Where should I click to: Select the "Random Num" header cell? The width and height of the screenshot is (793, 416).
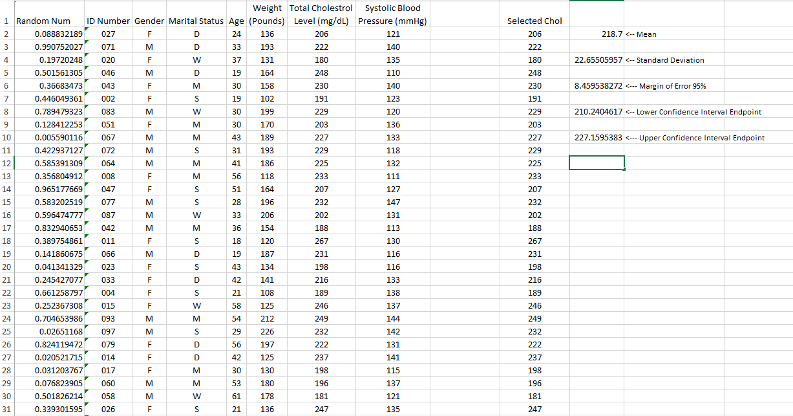[x=48, y=14]
